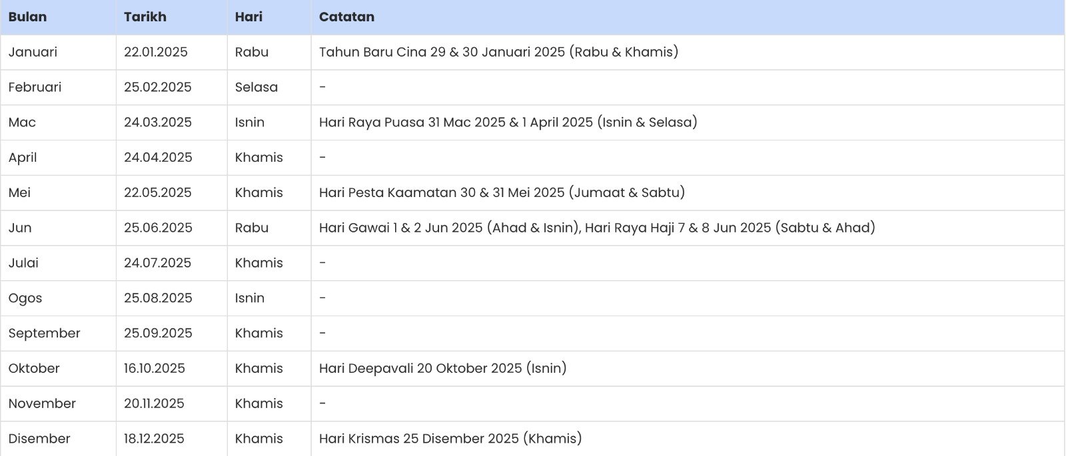The width and height of the screenshot is (1066, 456).
Task: Select the Hari Deepavali note
Action: click(442, 369)
